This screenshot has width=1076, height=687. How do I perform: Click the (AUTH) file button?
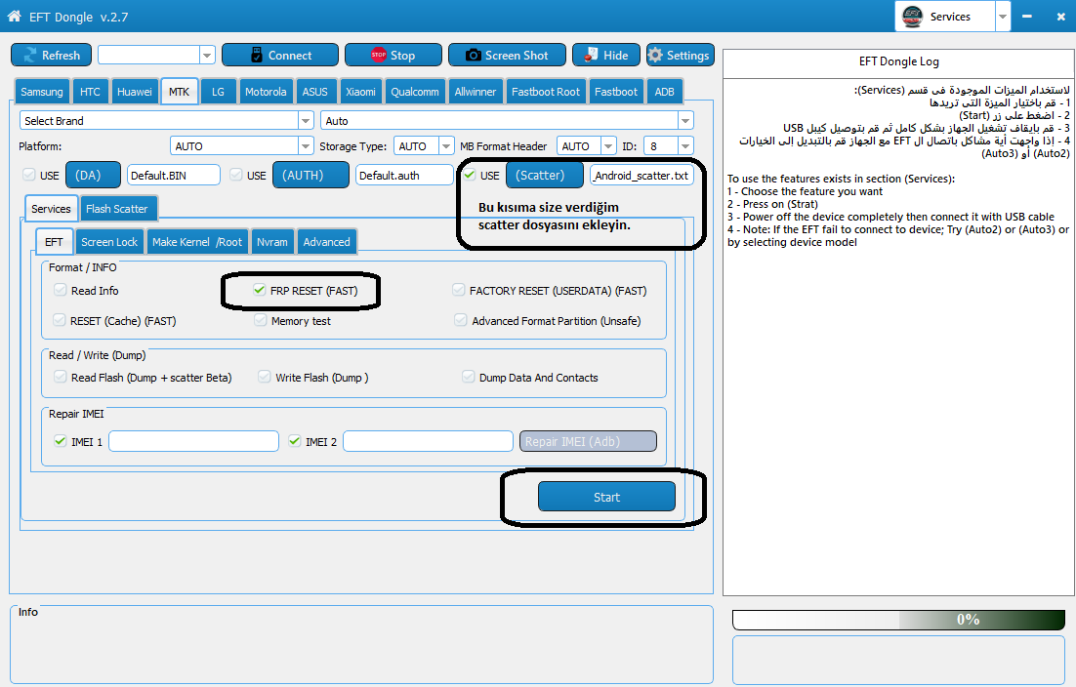[310, 175]
